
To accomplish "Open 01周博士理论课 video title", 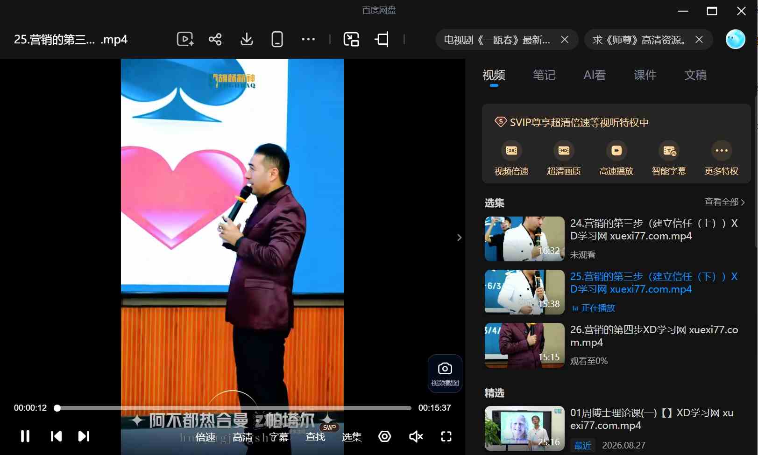I will (652, 419).
